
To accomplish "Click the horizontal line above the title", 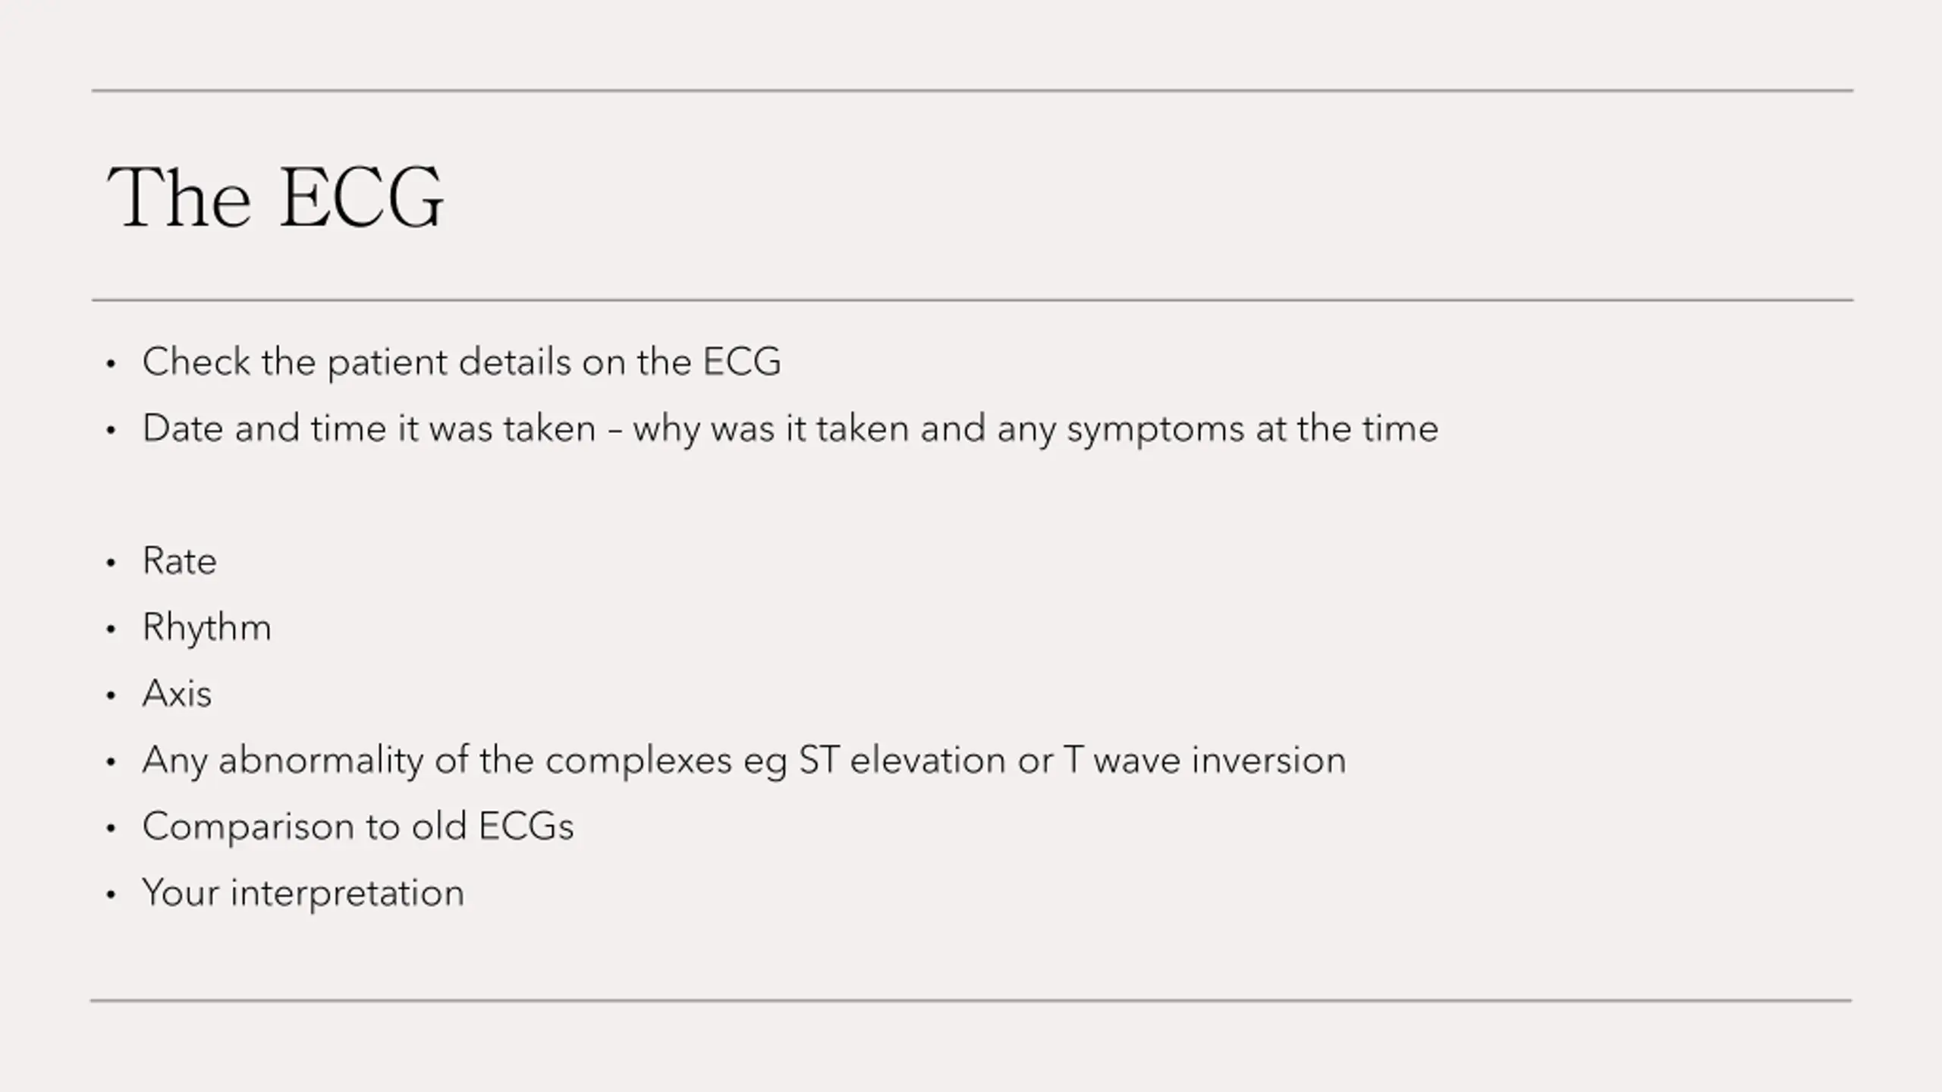I will click(x=973, y=91).
